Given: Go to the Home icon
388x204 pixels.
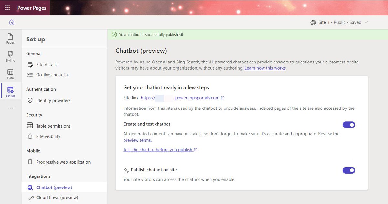Looking at the screenshot, I should coord(12,22).
